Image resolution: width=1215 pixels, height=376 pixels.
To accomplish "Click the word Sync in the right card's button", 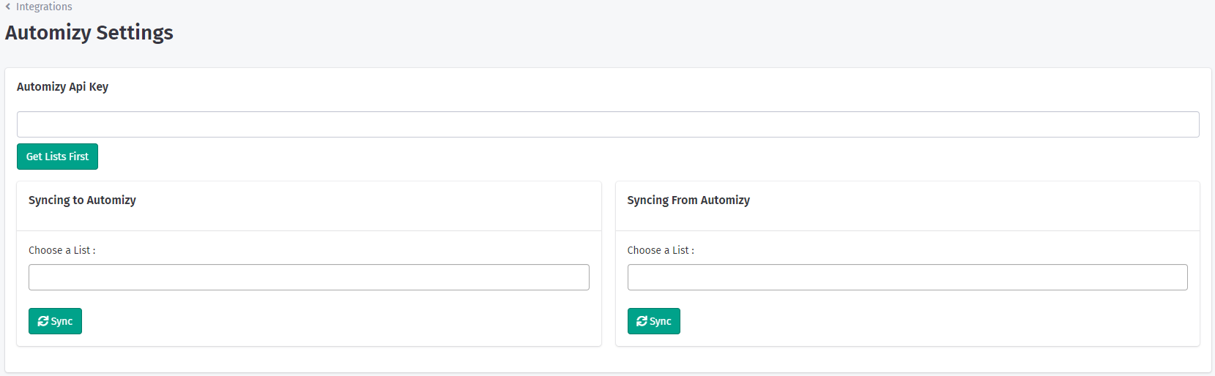I will click(660, 321).
